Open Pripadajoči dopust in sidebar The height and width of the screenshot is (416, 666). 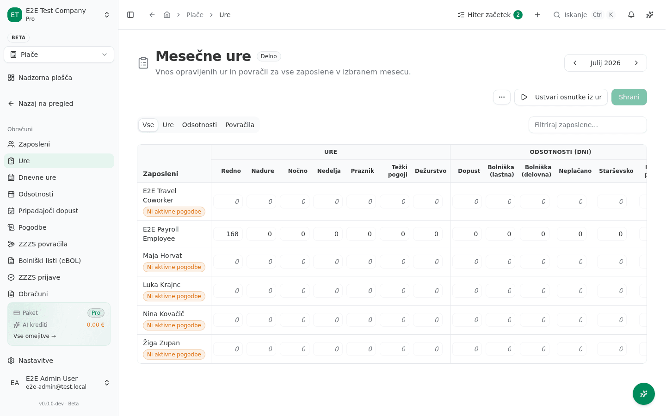pyautogui.click(x=59, y=211)
